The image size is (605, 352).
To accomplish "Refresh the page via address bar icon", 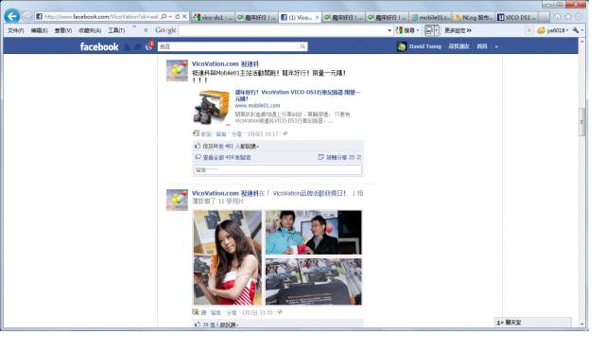I will click(x=177, y=17).
